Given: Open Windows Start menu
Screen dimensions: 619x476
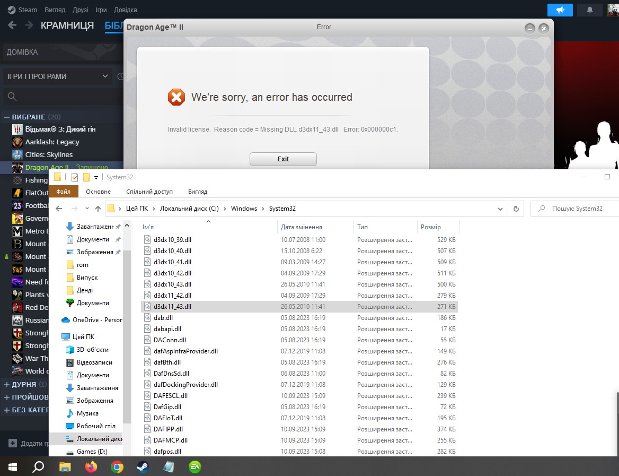Looking at the screenshot, I should [x=13, y=467].
